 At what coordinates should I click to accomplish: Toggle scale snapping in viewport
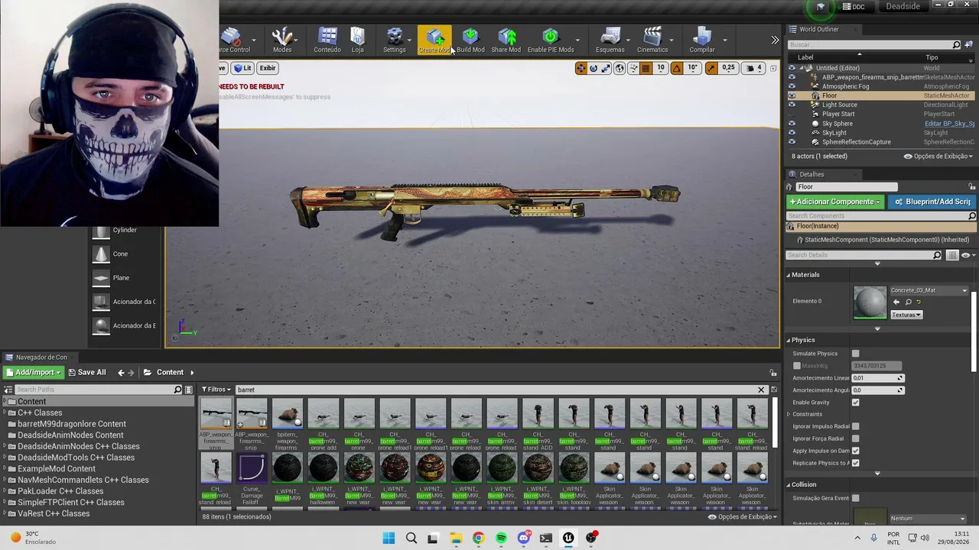(x=711, y=68)
